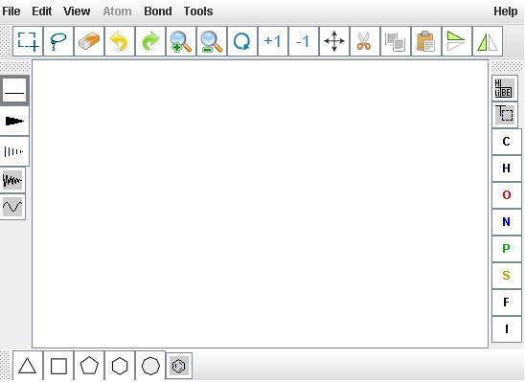Choose the lasso selection tool

click(58, 41)
